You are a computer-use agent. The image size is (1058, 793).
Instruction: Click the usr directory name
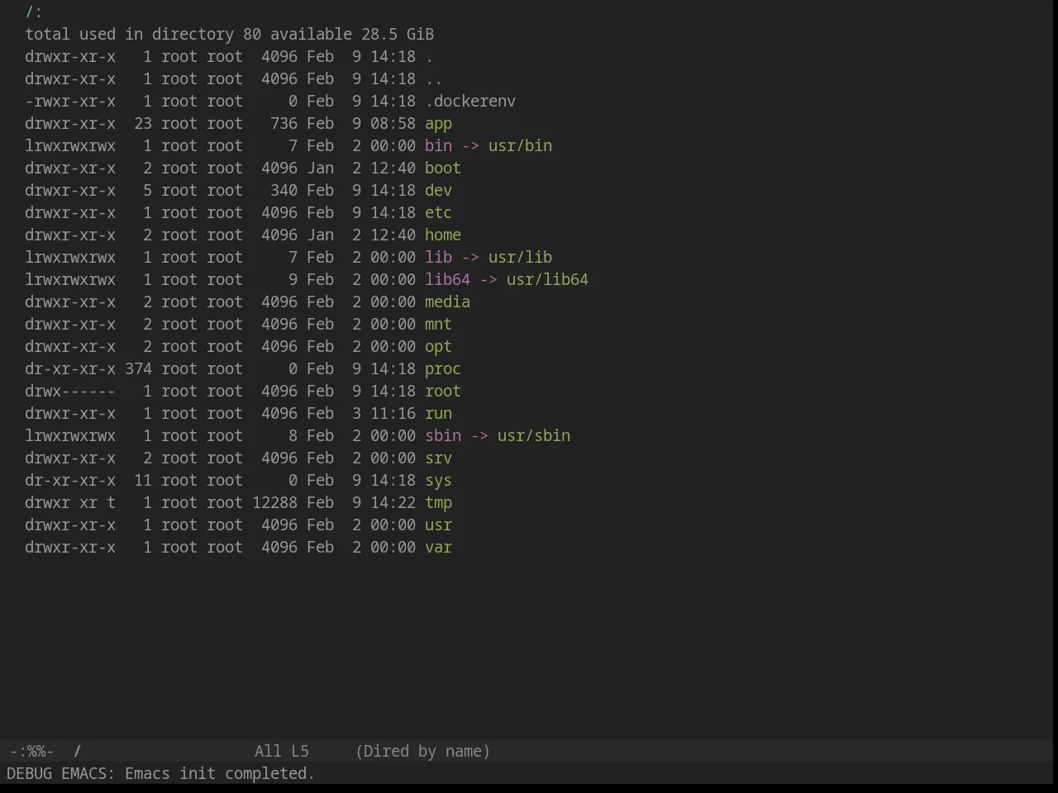tap(438, 525)
